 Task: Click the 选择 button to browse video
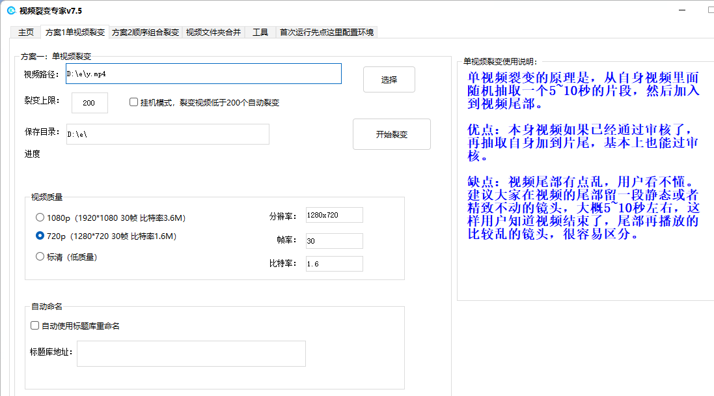tap(389, 79)
